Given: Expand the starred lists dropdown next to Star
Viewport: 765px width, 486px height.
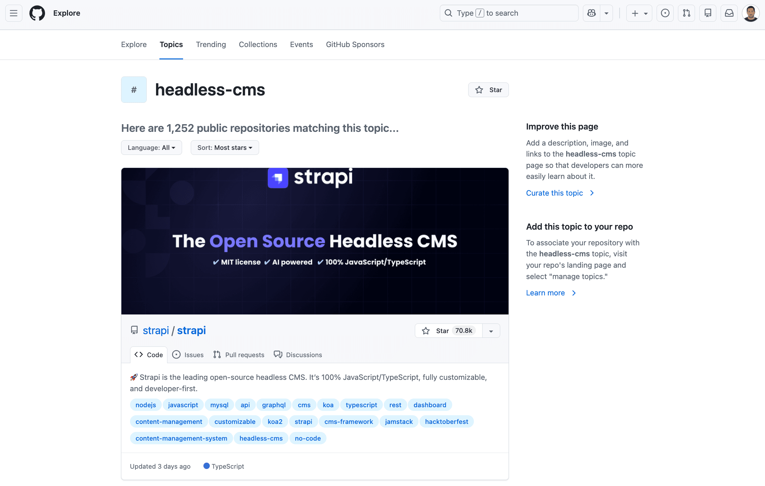Looking at the screenshot, I should pyautogui.click(x=491, y=330).
